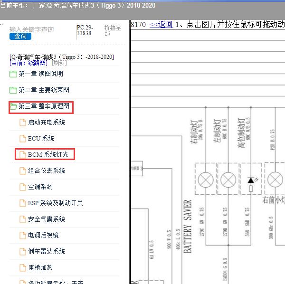Click document icon beside 座椅加热

click(23, 268)
